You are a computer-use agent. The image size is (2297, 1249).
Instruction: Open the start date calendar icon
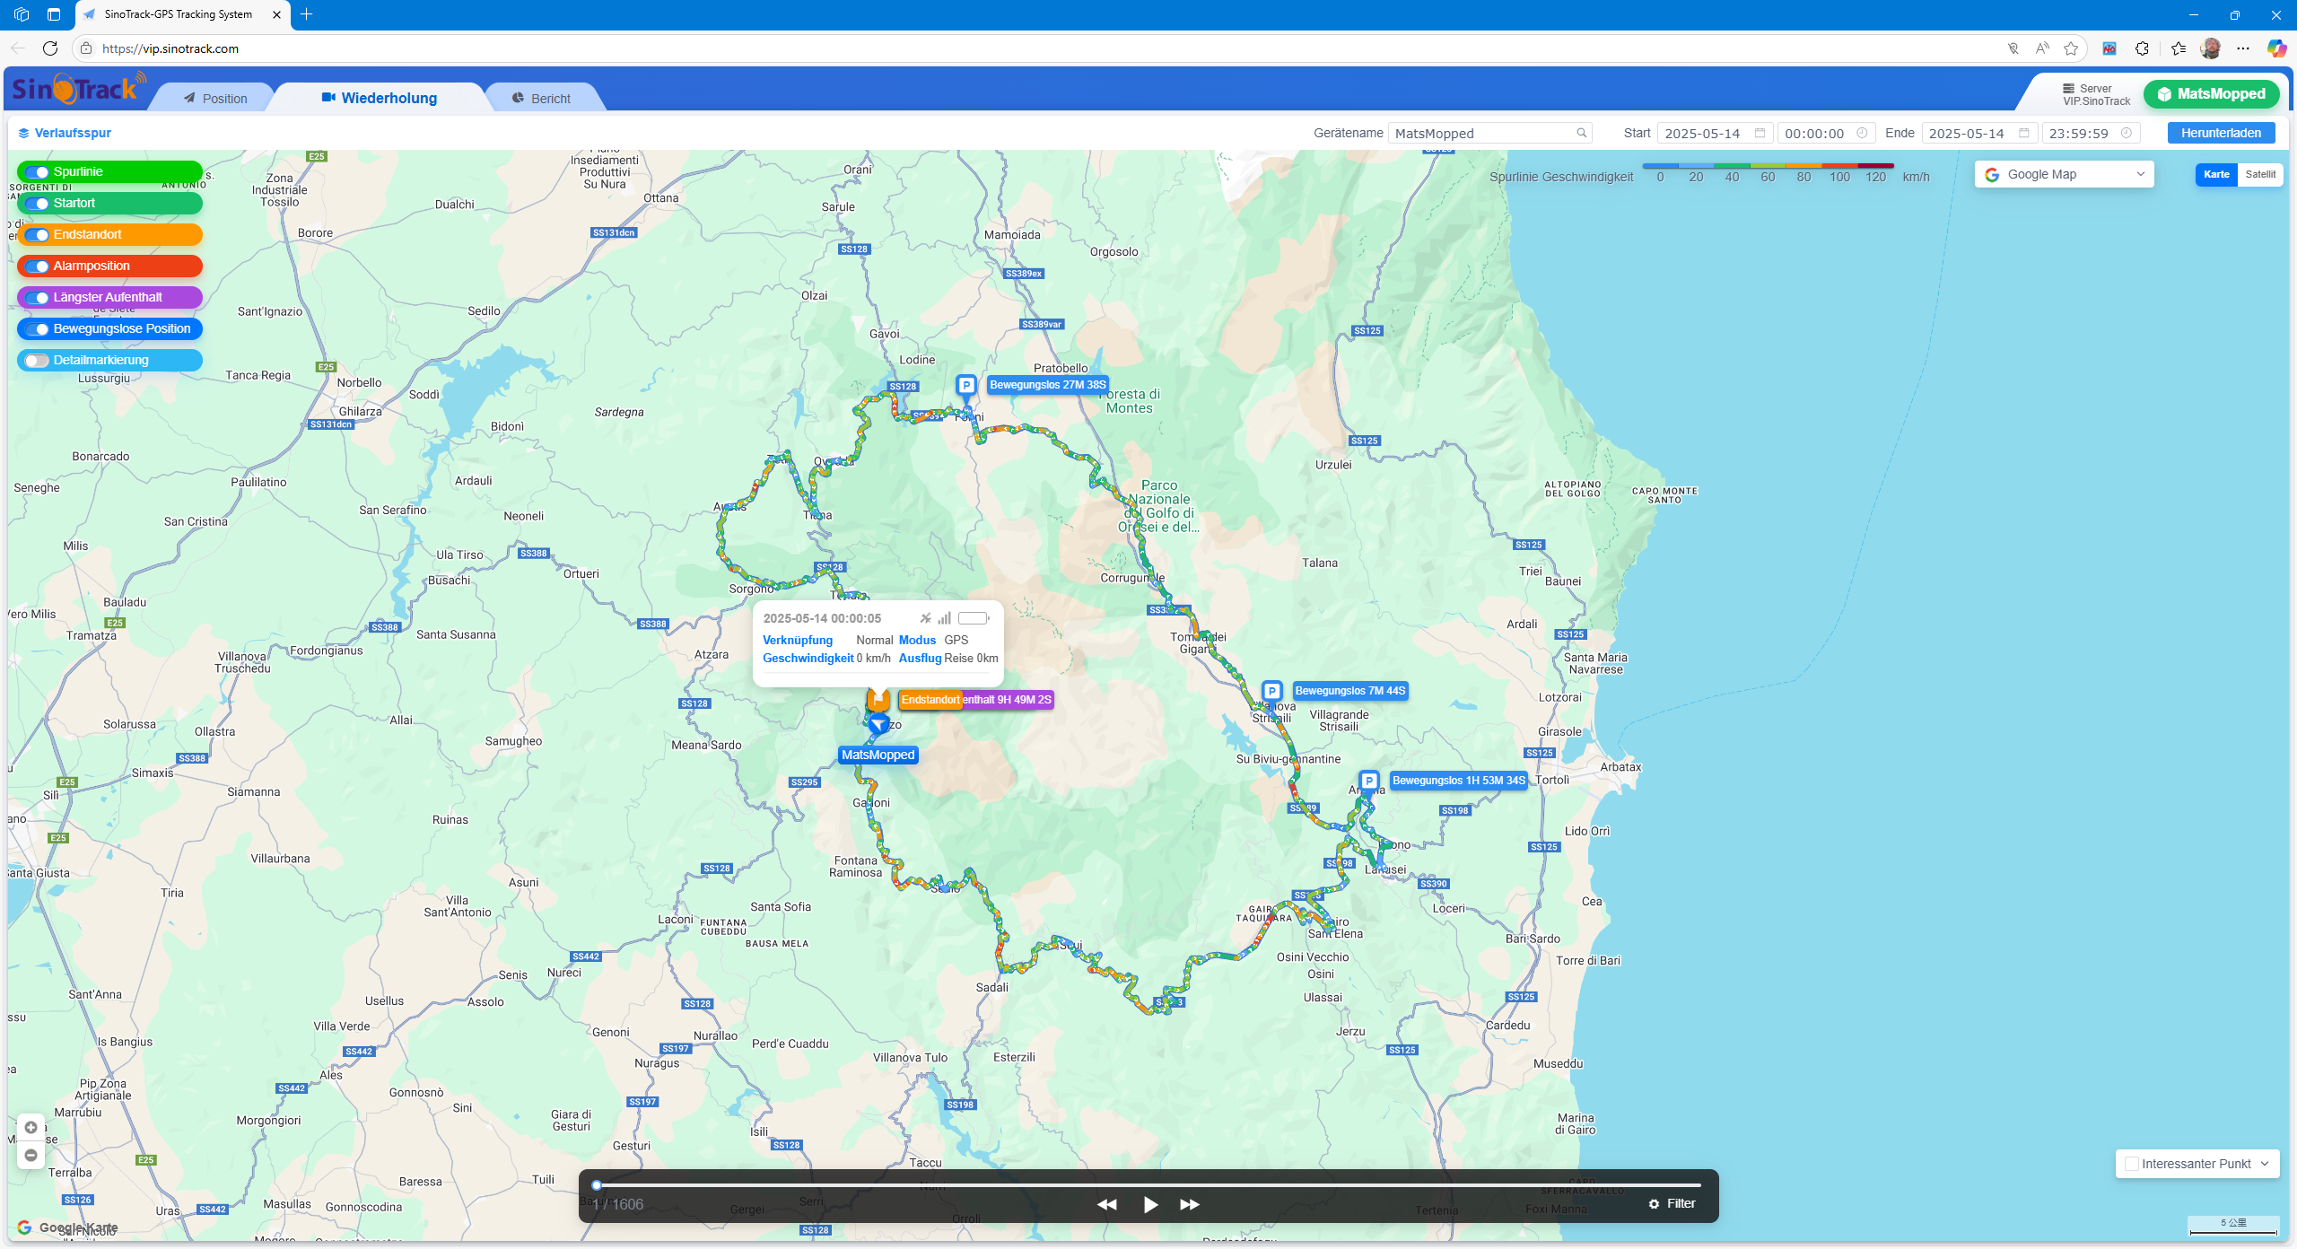click(x=1760, y=133)
